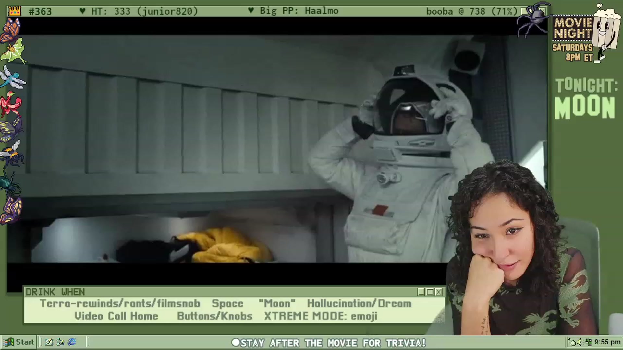Click the crown icon beside #363
This screenshot has height=350, width=623.
point(15,11)
